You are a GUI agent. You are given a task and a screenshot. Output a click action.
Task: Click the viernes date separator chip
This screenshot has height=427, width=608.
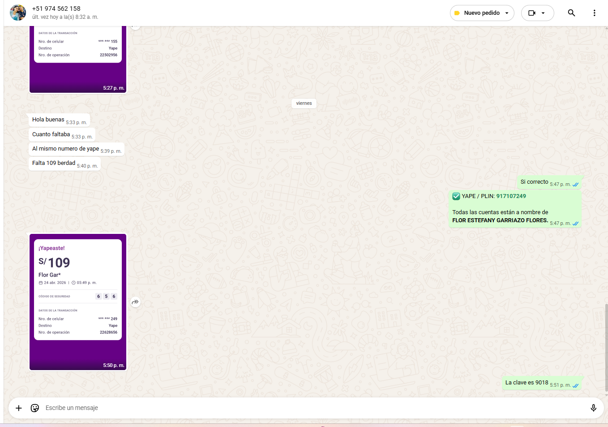coord(304,104)
